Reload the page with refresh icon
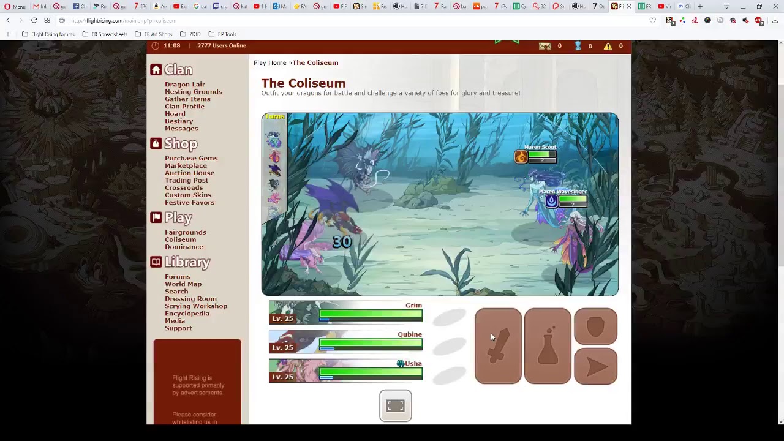Screen dimensions: 784x441 (34, 20)
